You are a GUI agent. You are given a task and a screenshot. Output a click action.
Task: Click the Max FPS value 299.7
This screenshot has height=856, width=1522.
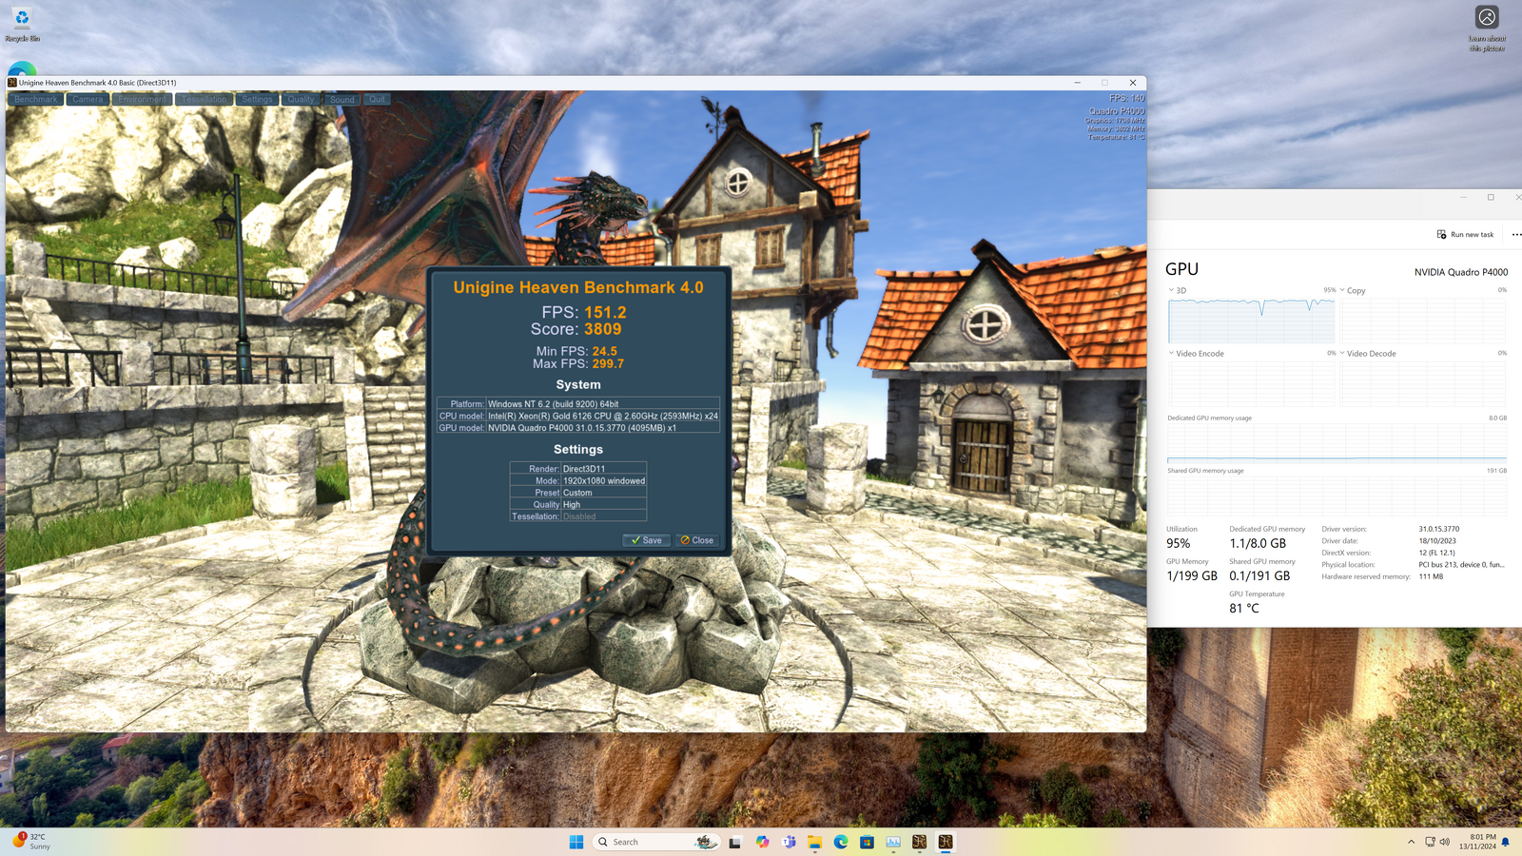(x=607, y=363)
